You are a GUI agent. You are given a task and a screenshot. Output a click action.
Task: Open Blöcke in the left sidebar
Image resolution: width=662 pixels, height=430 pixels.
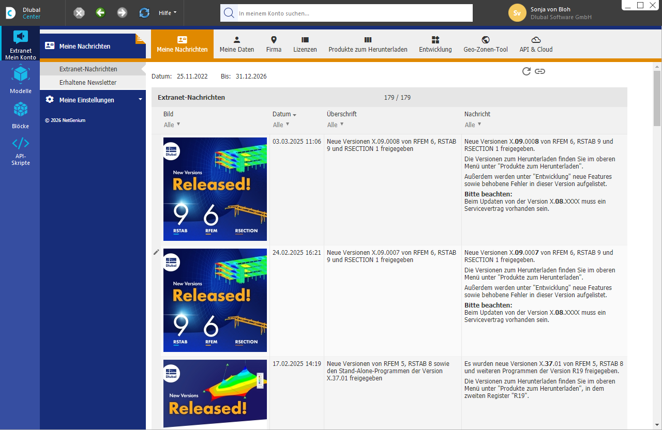(x=20, y=115)
